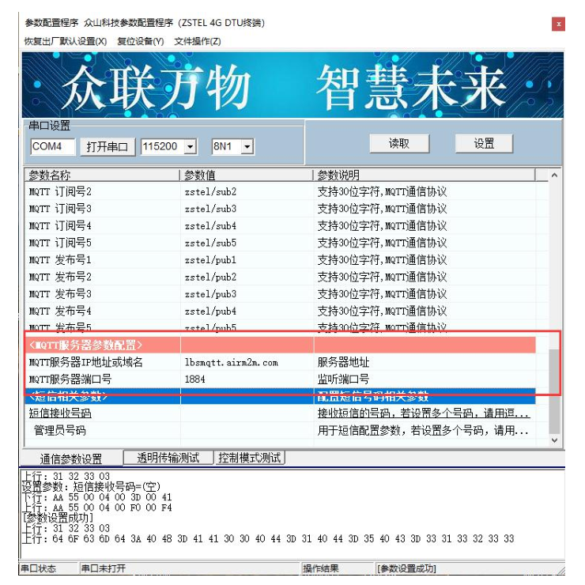Click the 参数名称 column header
This screenshot has width=585, height=585.
[x=103, y=175]
